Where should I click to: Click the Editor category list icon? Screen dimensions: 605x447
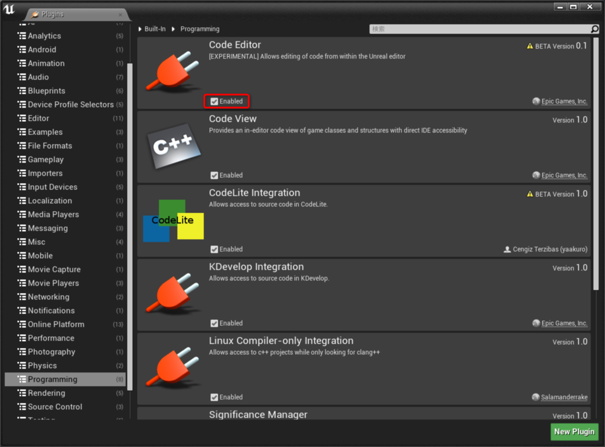[22, 118]
